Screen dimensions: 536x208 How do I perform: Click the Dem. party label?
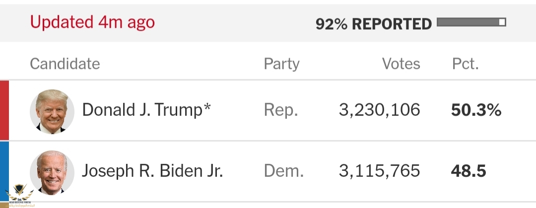point(284,171)
